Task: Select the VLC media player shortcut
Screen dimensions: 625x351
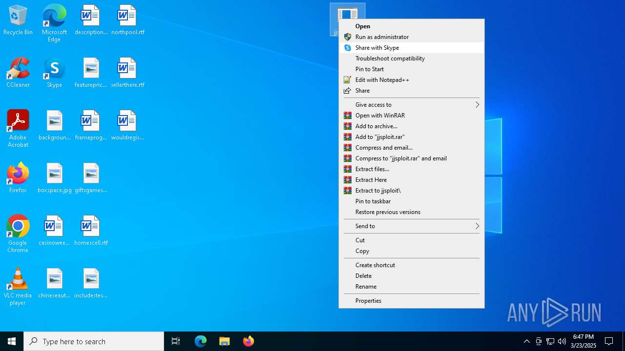Action: click(18, 287)
